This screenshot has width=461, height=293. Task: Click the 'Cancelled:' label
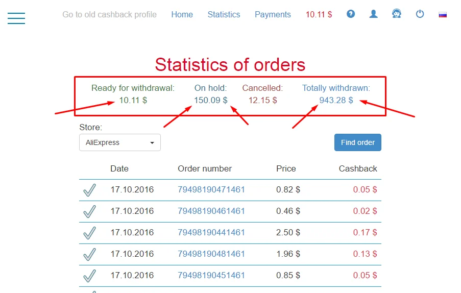pos(262,88)
